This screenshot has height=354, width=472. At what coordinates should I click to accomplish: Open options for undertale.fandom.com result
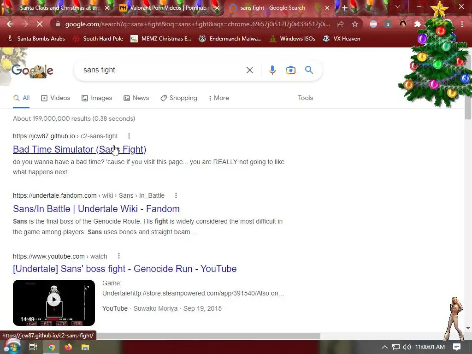[176, 195]
